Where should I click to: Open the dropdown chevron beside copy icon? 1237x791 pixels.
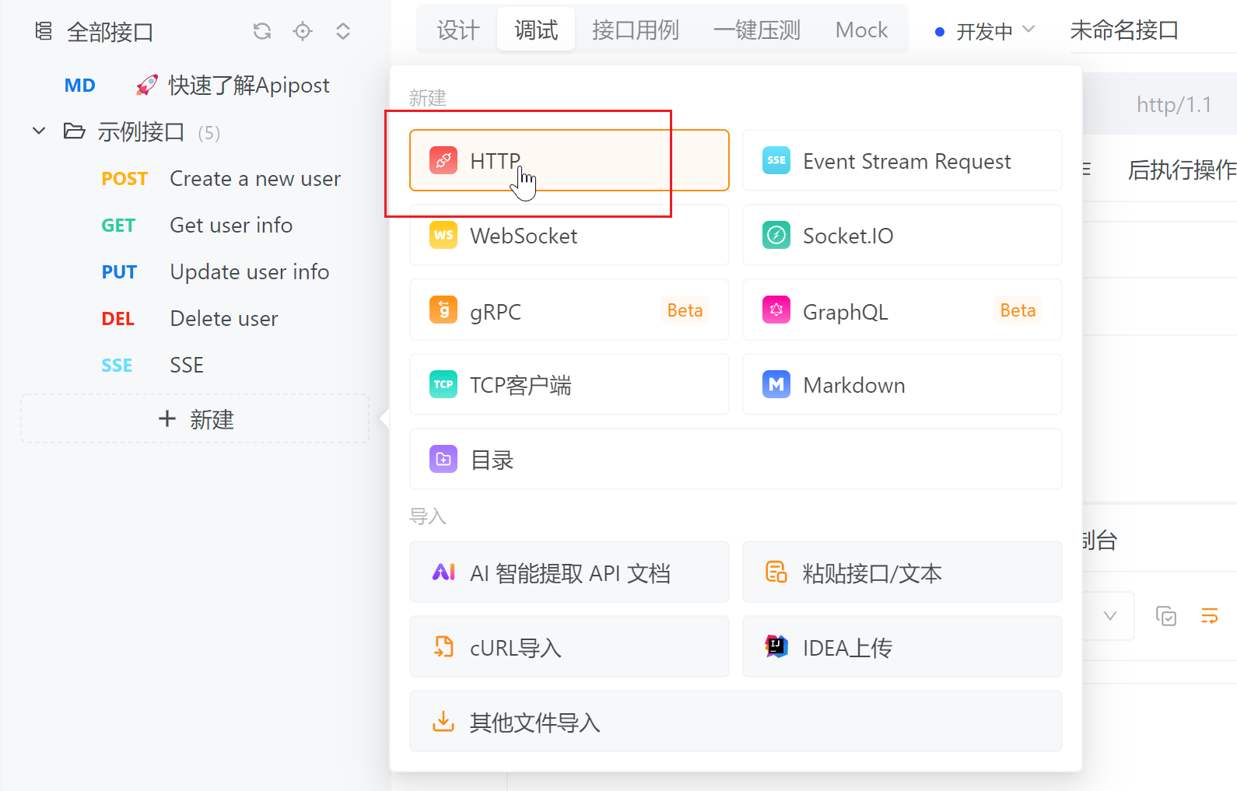point(1110,616)
